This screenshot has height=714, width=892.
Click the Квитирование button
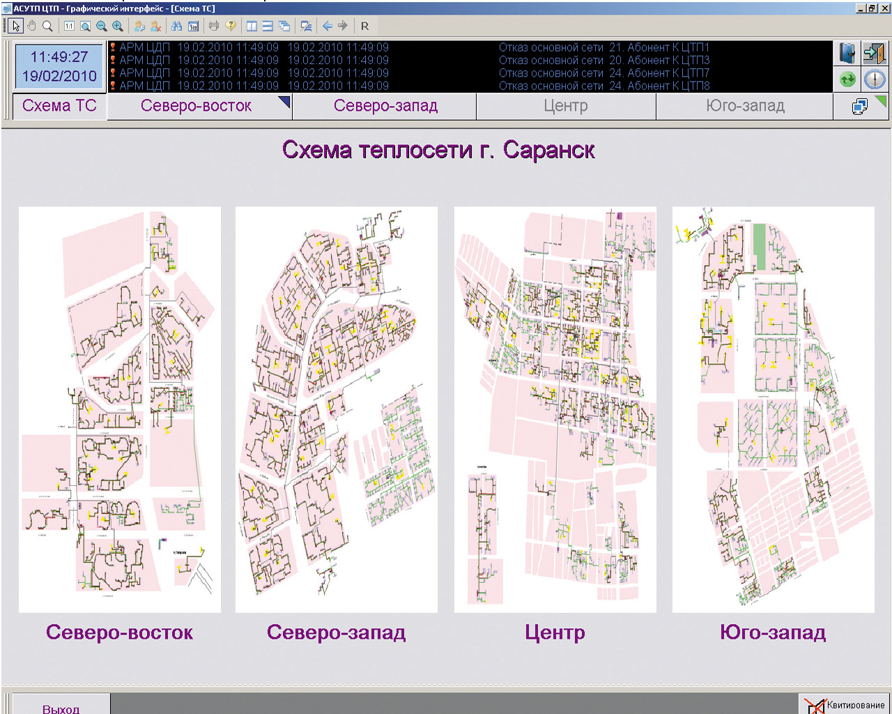click(x=845, y=705)
